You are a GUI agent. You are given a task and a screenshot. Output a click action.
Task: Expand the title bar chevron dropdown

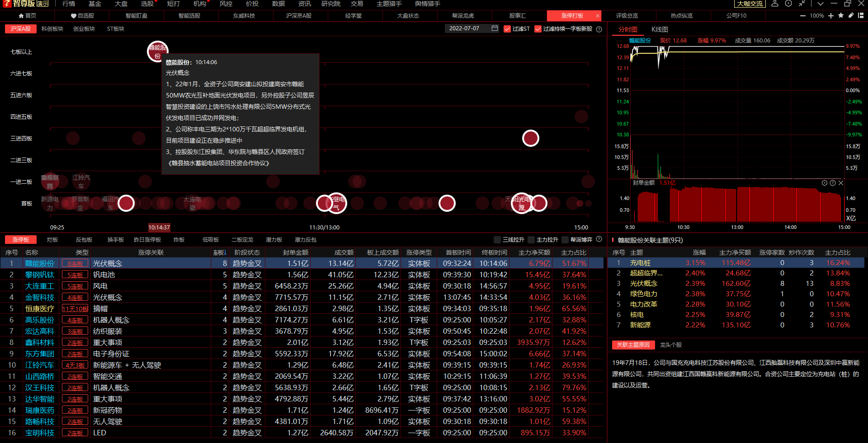click(x=821, y=4)
